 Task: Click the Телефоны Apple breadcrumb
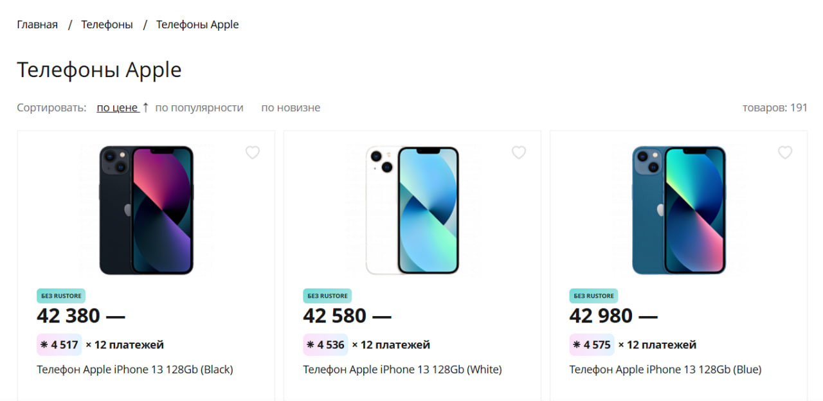tap(197, 24)
